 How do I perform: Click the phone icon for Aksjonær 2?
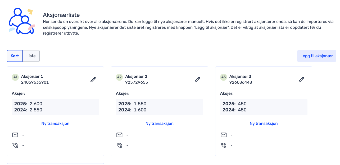coord(120,145)
